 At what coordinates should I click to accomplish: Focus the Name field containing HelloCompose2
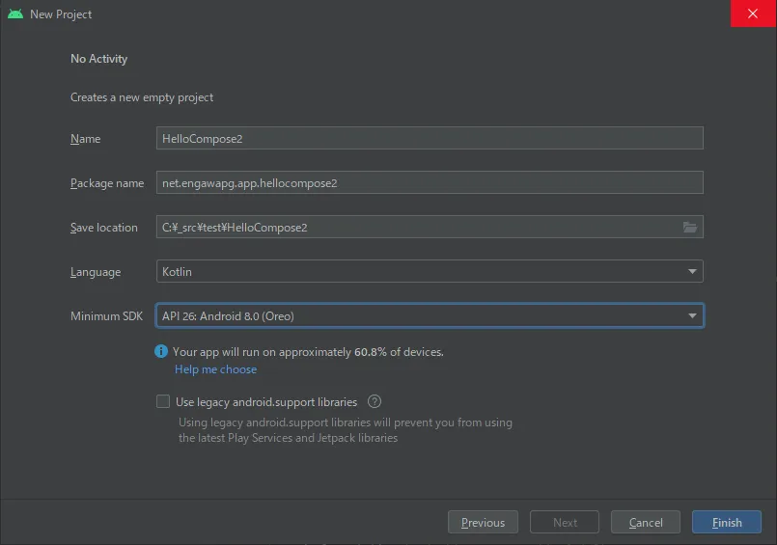(430, 139)
